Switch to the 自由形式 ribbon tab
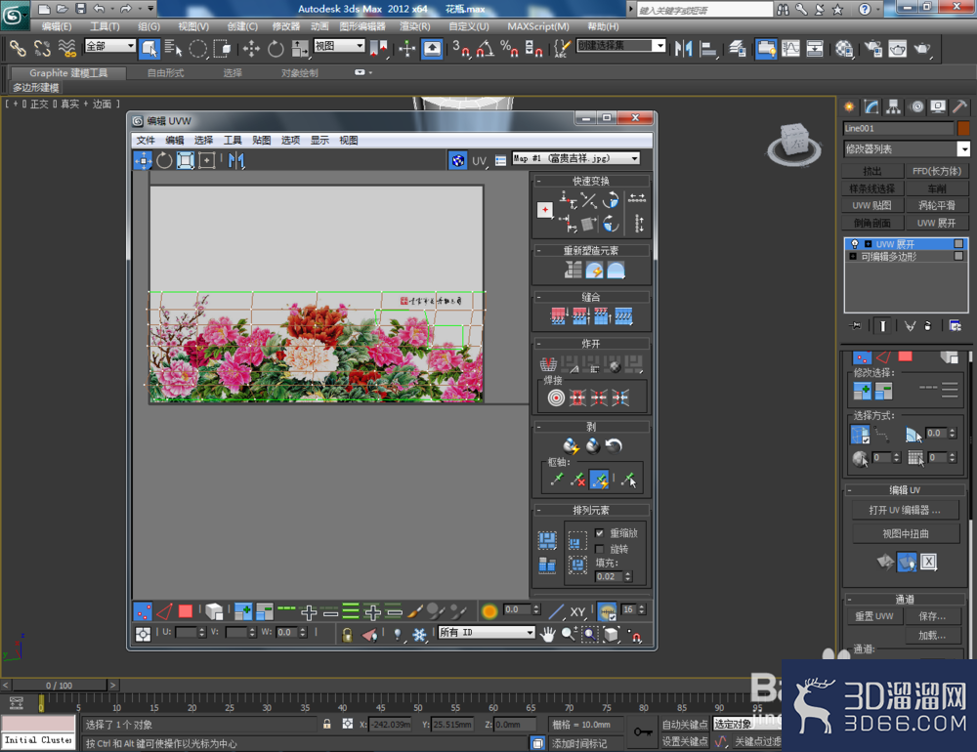The image size is (977, 752). click(x=166, y=73)
